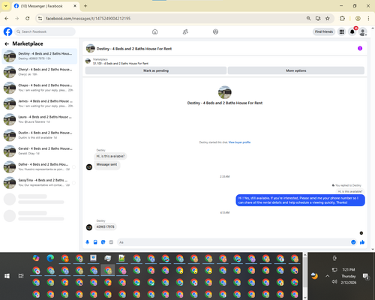The image size is (375, 300).
Task: Click the 'Hi, is this available?' message from Destiny
Action: pyautogui.click(x=110, y=156)
